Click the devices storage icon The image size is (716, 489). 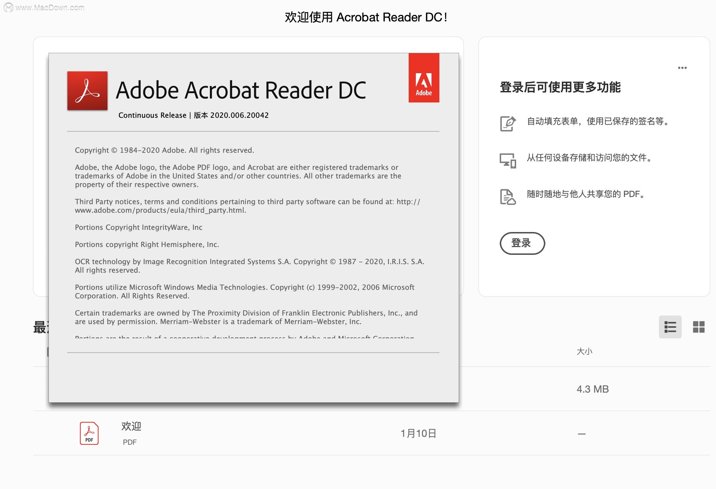[508, 160]
